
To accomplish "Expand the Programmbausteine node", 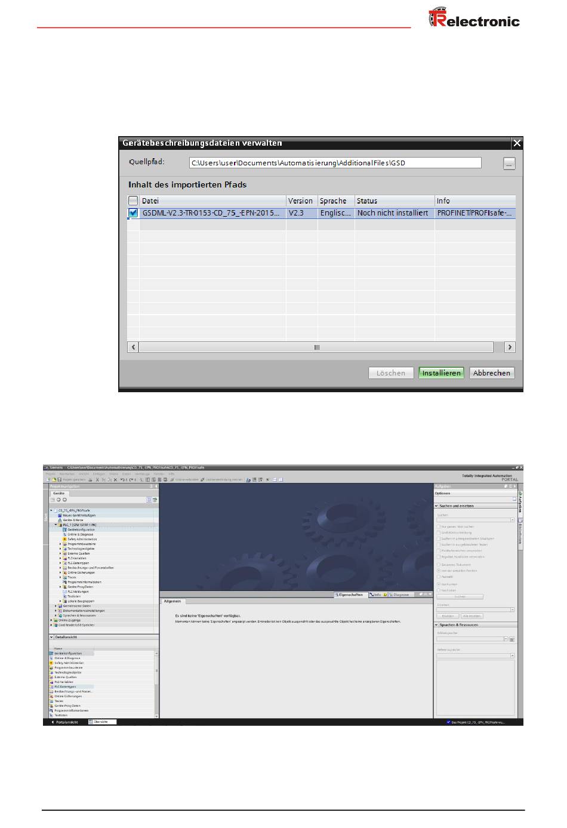I will 60,544.
